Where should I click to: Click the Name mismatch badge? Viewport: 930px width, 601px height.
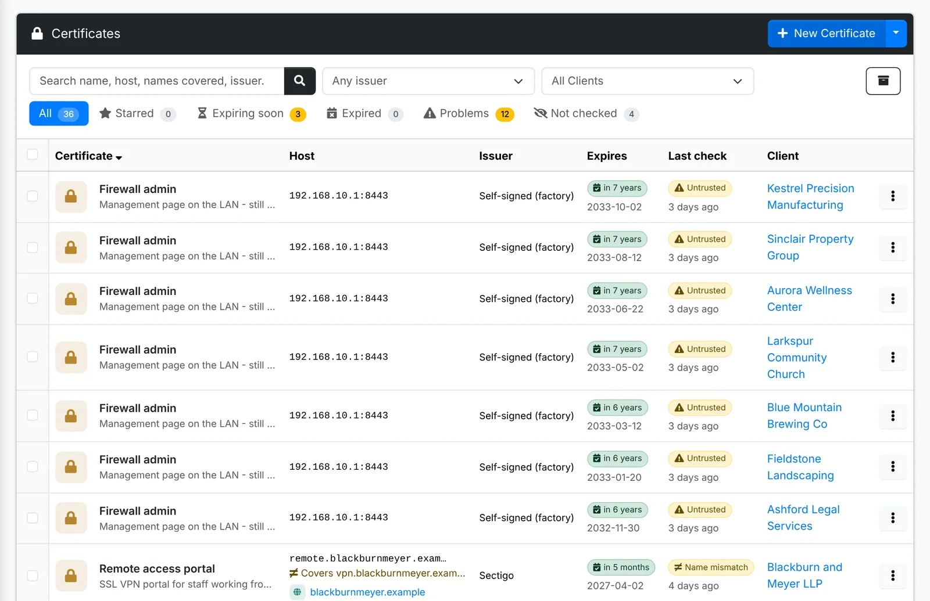711,567
